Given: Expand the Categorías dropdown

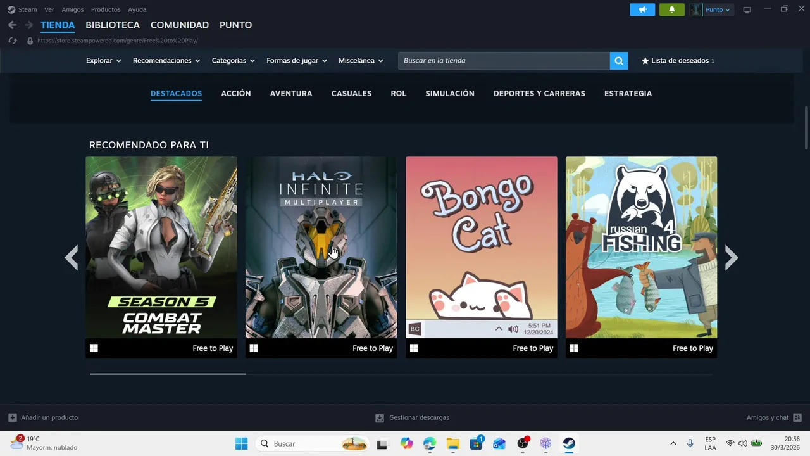Looking at the screenshot, I should 234,61.
